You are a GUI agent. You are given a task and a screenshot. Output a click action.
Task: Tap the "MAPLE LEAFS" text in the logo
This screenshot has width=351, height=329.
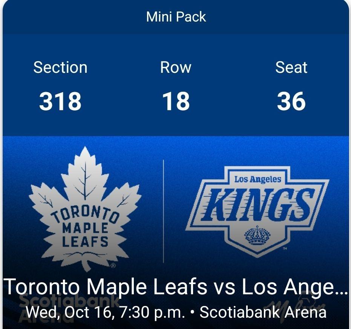click(85, 235)
